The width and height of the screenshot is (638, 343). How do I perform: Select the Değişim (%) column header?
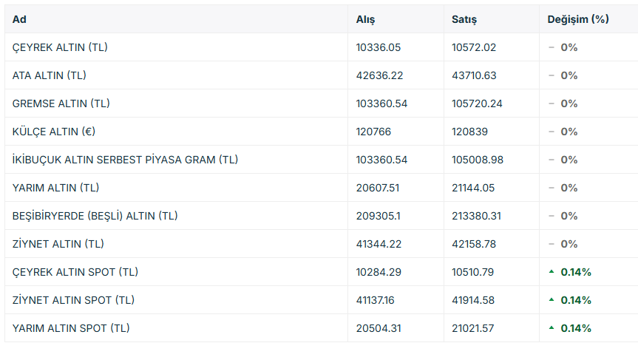pos(578,19)
